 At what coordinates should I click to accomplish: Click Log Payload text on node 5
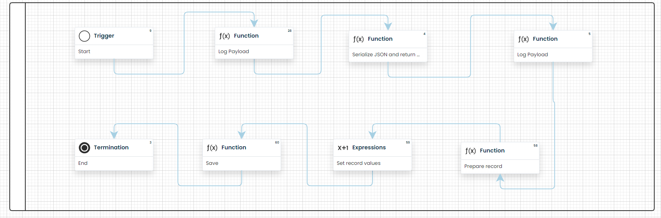pos(533,55)
